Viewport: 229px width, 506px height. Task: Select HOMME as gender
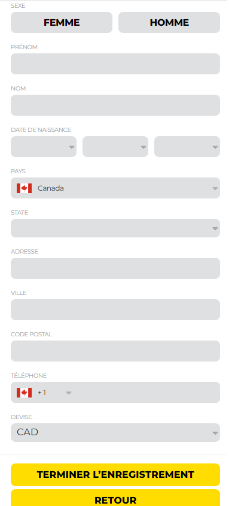[x=169, y=23]
